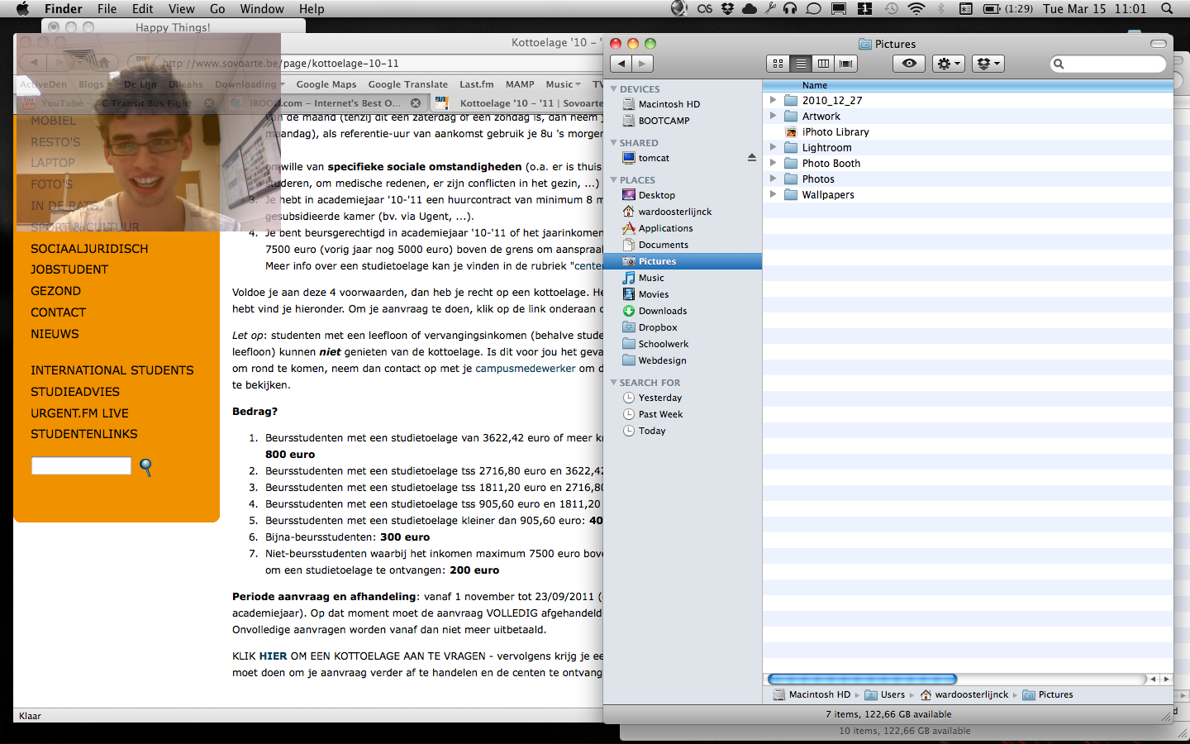Open Webdesign folder in sidebar

tap(662, 360)
